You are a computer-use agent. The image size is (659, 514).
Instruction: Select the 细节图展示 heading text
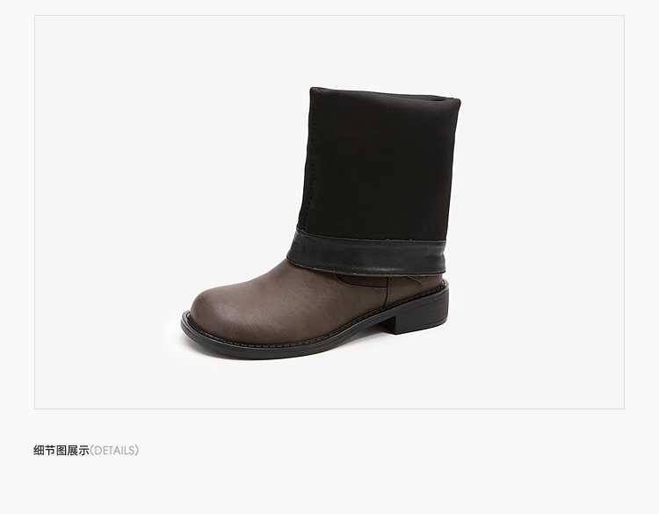(x=62, y=451)
